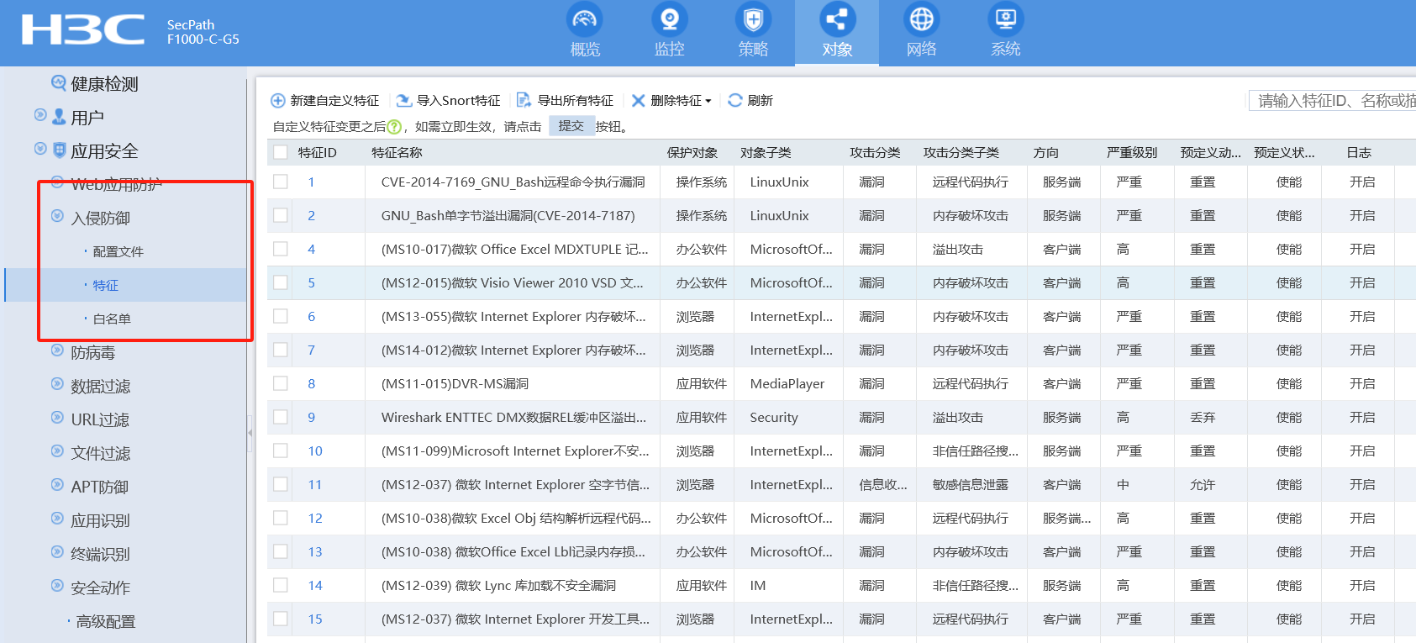
Task: Expand the 防病毒 tree node
Action: click(57, 350)
